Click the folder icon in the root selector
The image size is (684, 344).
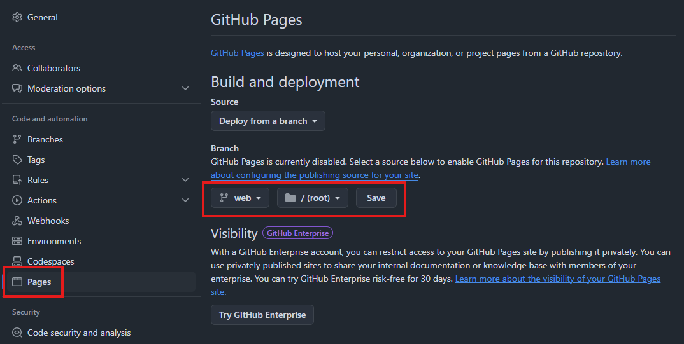pos(290,198)
